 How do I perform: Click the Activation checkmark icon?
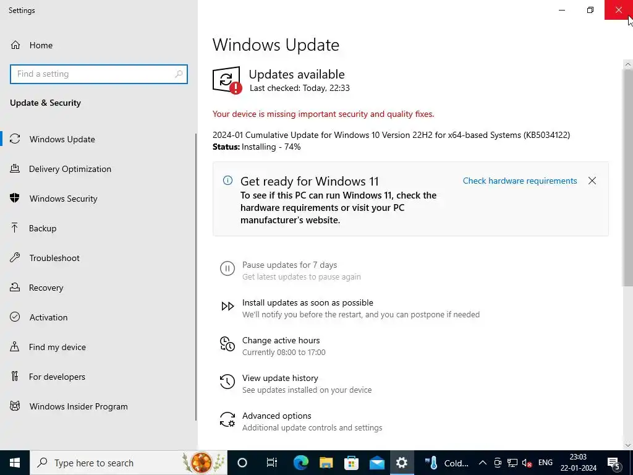(15, 317)
